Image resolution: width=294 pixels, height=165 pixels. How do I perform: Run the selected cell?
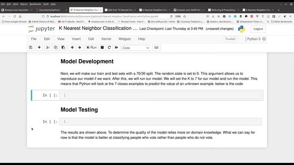(91, 48)
